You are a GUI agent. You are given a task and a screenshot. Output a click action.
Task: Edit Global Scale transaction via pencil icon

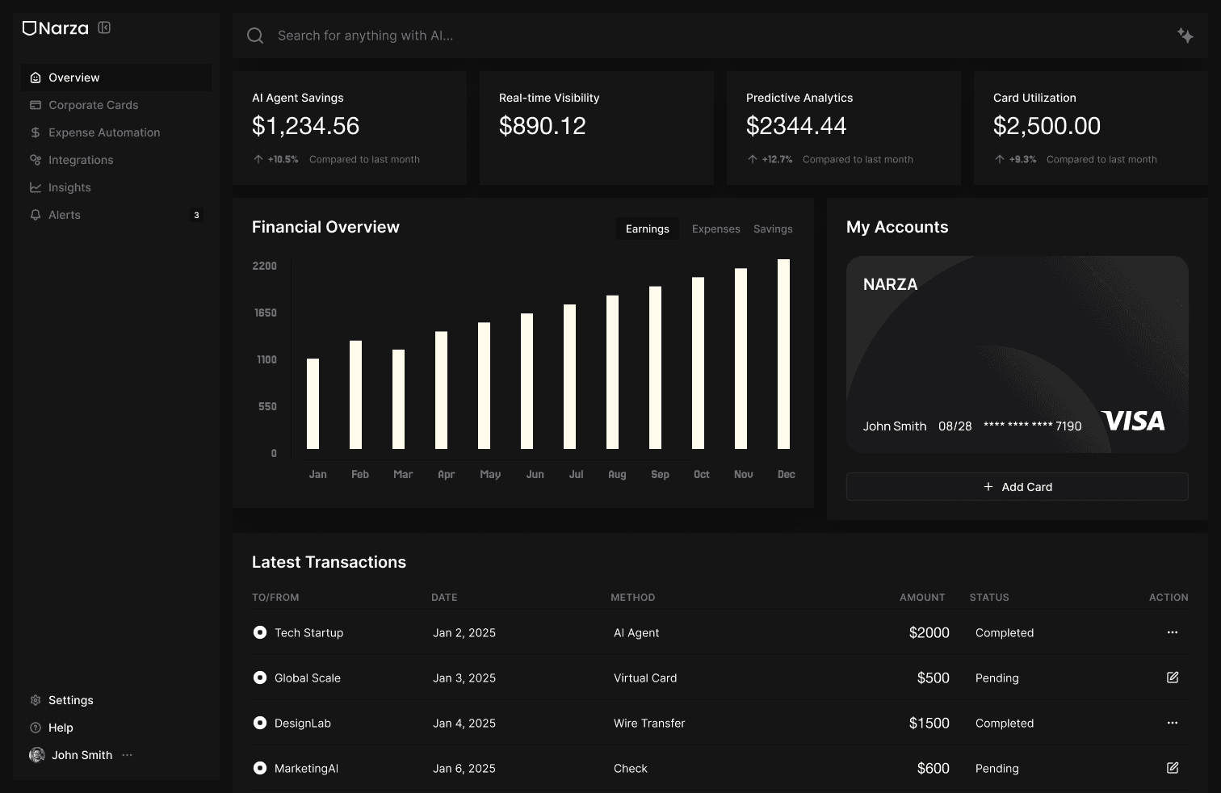point(1173,678)
